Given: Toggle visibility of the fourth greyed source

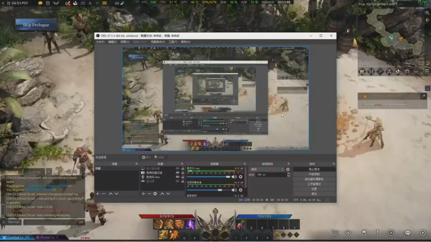Looking at the screenshot, I should click(178, 181).
